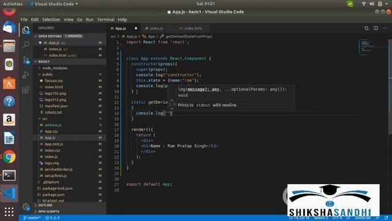Open Activities overview

[x=12, y=4]
